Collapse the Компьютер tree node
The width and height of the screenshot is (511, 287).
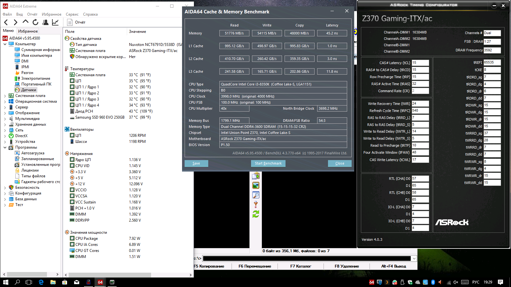[5, 44]
